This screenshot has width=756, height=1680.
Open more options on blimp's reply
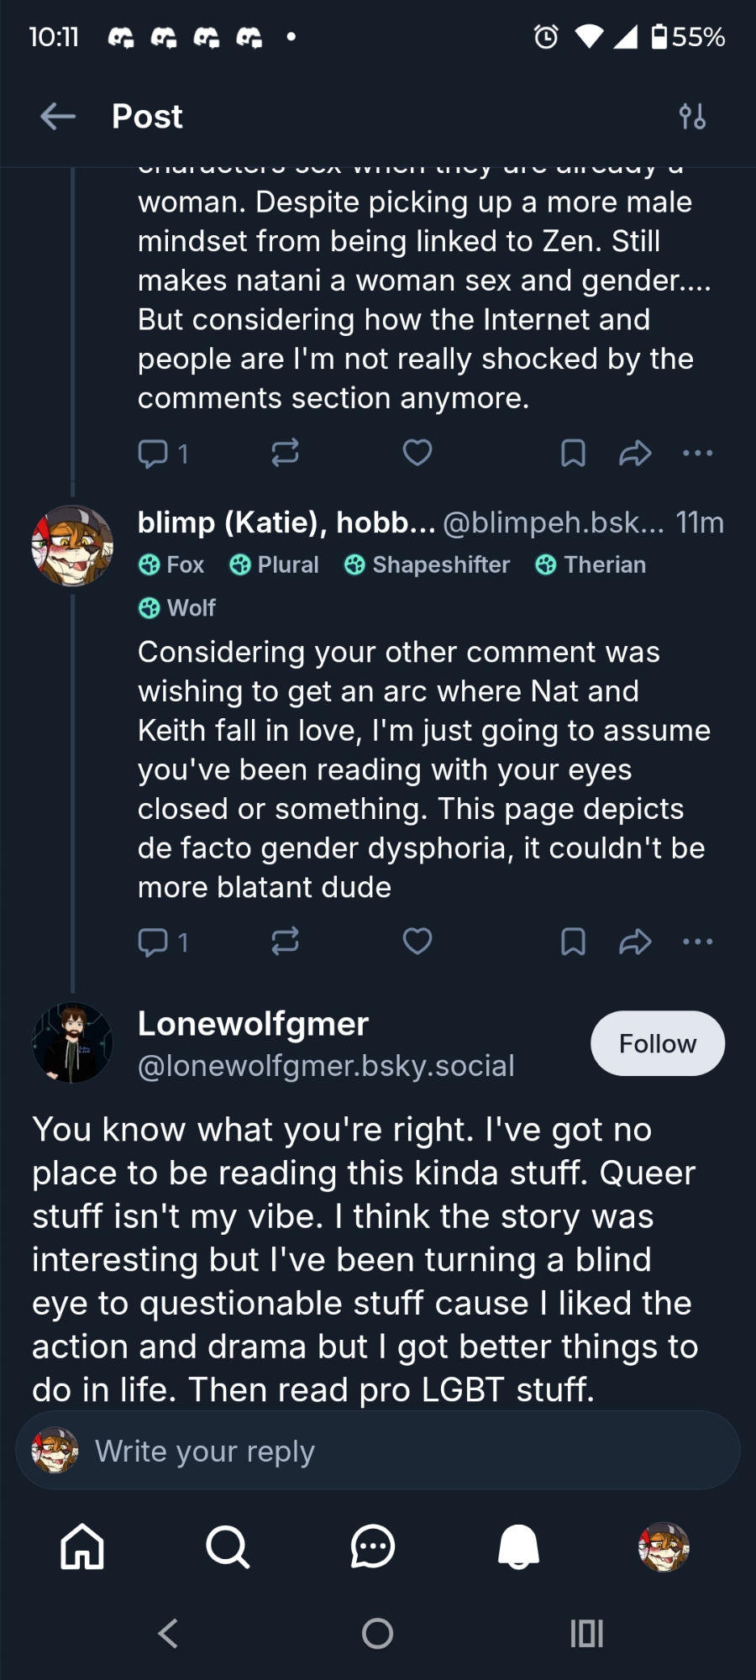coord(697,942)
